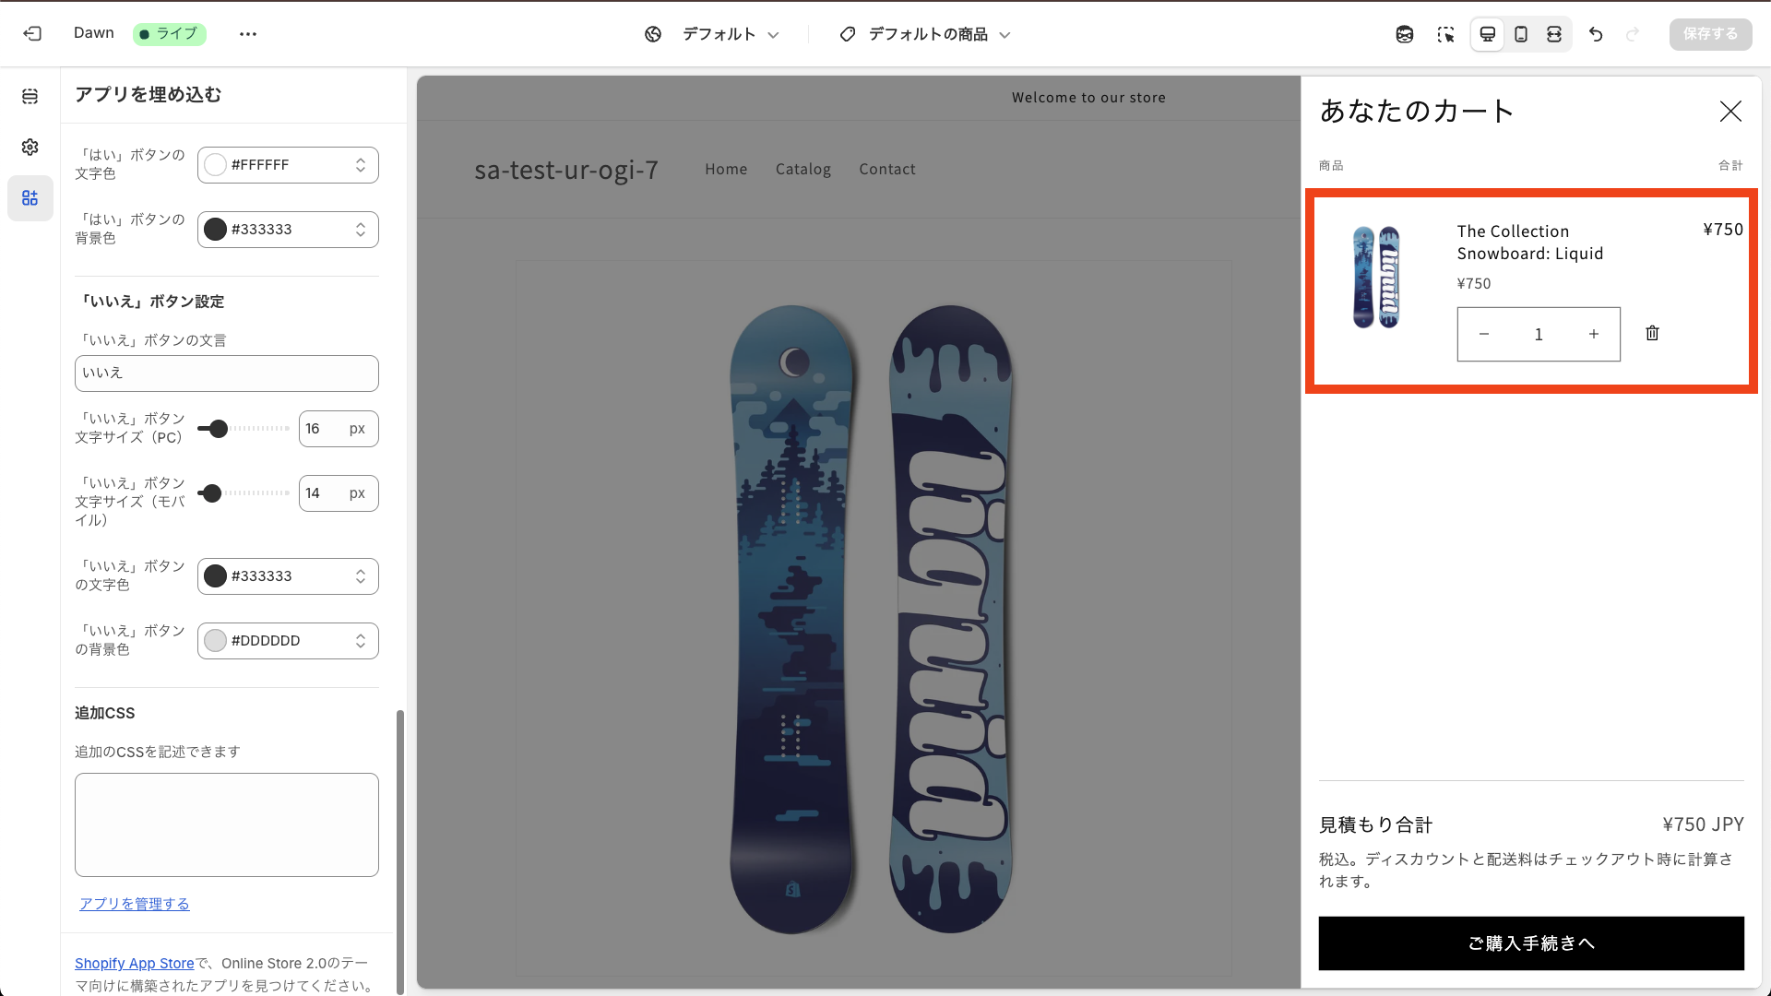Select the App embeds sidebar icon
Viewport: 1771px width, 996px height.
click(30, 198)
